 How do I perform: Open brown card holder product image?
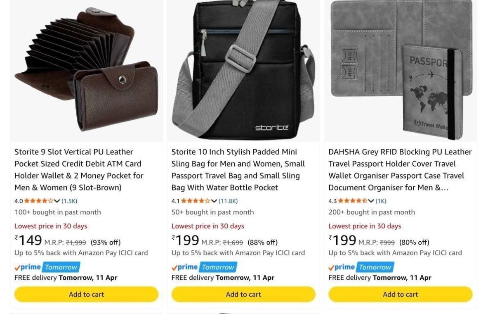(x=86, y=70)
